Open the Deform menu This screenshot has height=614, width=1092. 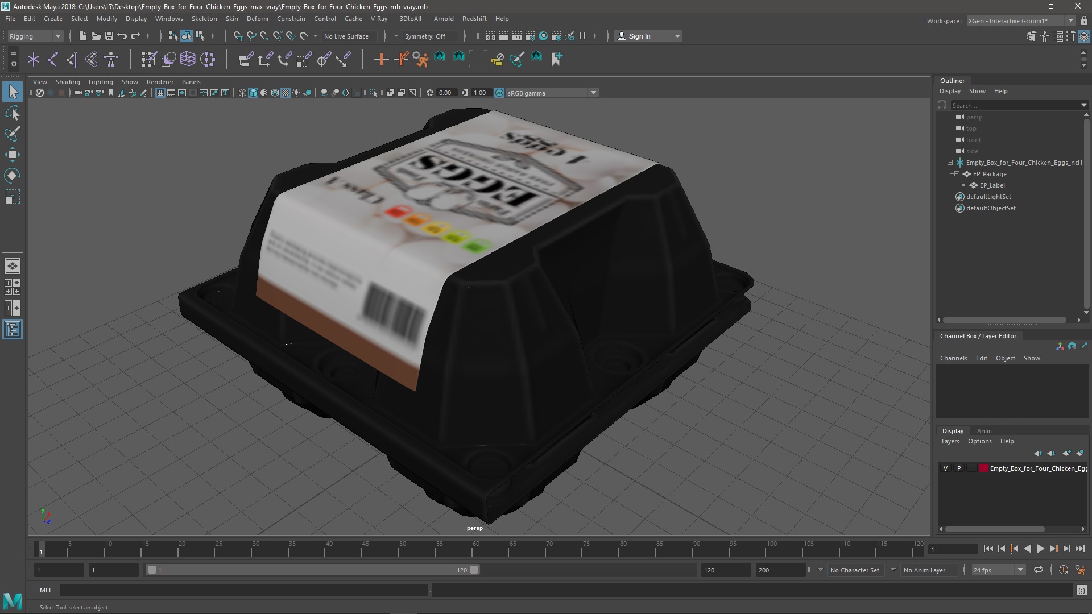tap(257, 19)
